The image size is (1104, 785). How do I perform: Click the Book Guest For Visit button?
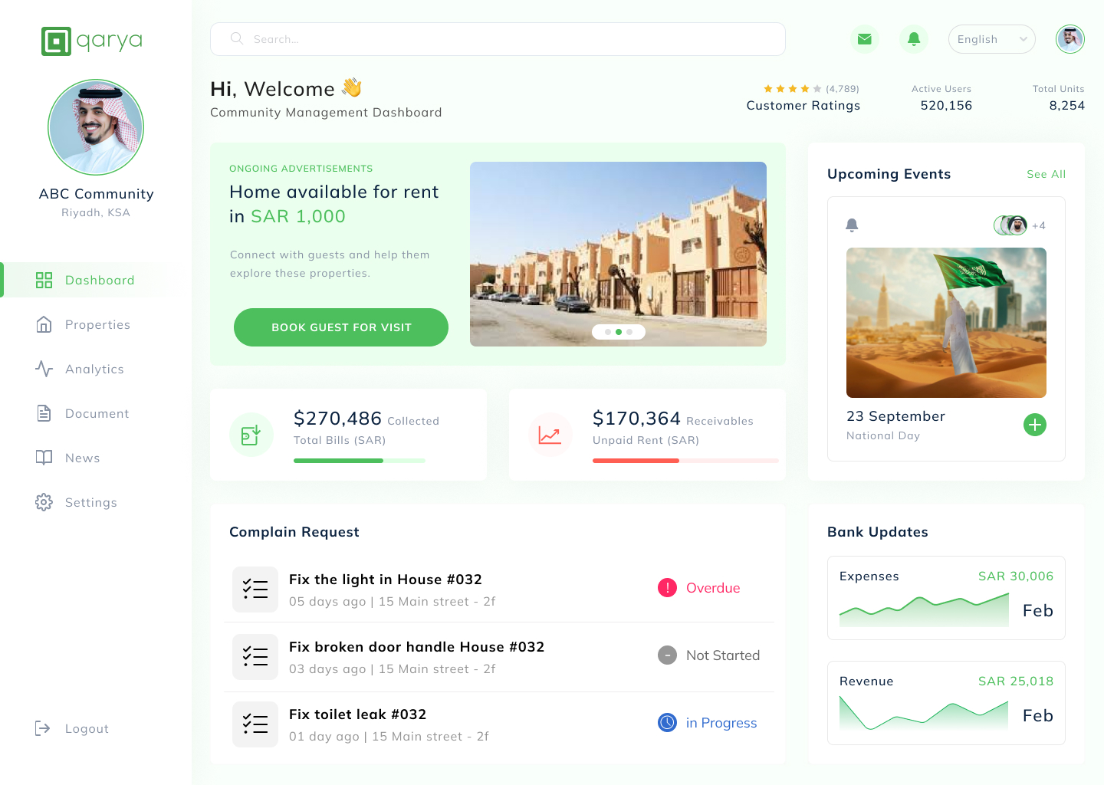(341, 327)
